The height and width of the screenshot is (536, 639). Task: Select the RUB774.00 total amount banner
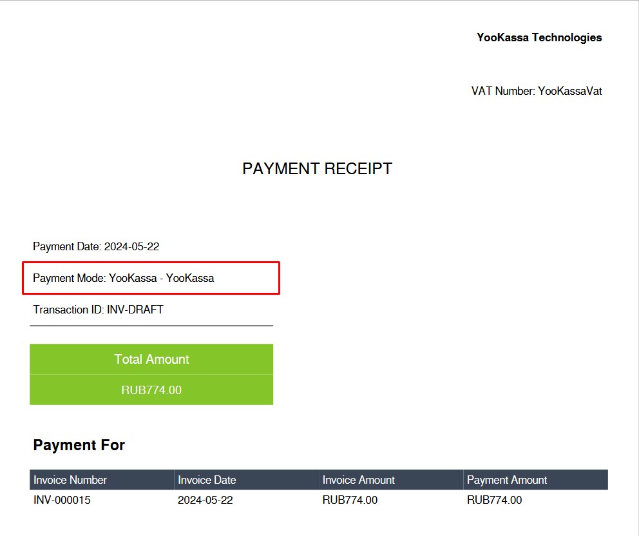coord(151,390)
